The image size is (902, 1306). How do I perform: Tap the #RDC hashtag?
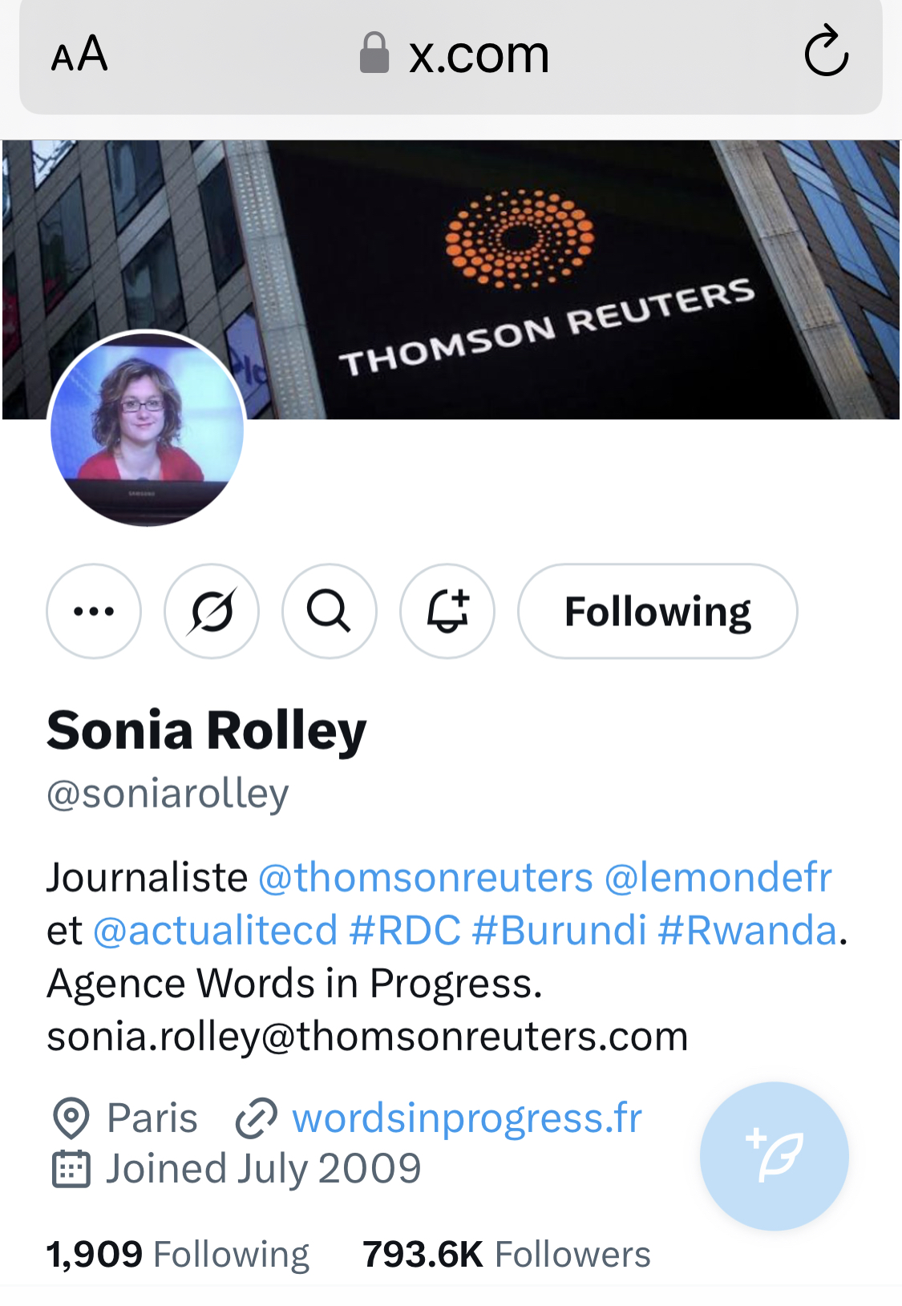tap(405, 931)
